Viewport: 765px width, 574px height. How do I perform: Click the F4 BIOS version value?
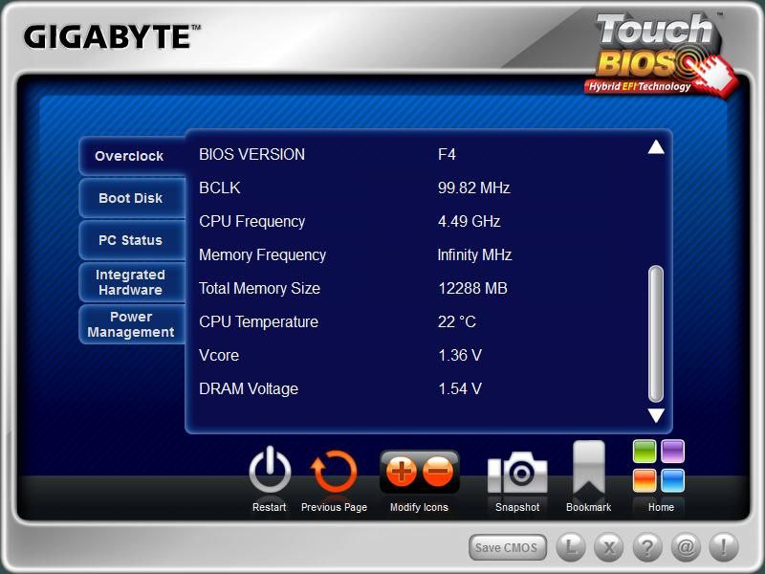(x=447, y=154)
